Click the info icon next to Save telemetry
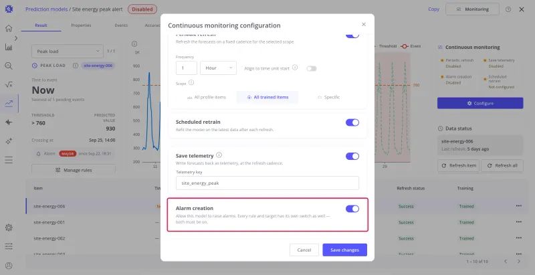Viewport: 535px width, 275px height. [219, 155]
